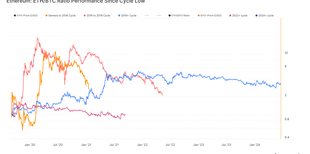
Task: Click the Jan '22 x-axis label
Action: pos(142,145)
